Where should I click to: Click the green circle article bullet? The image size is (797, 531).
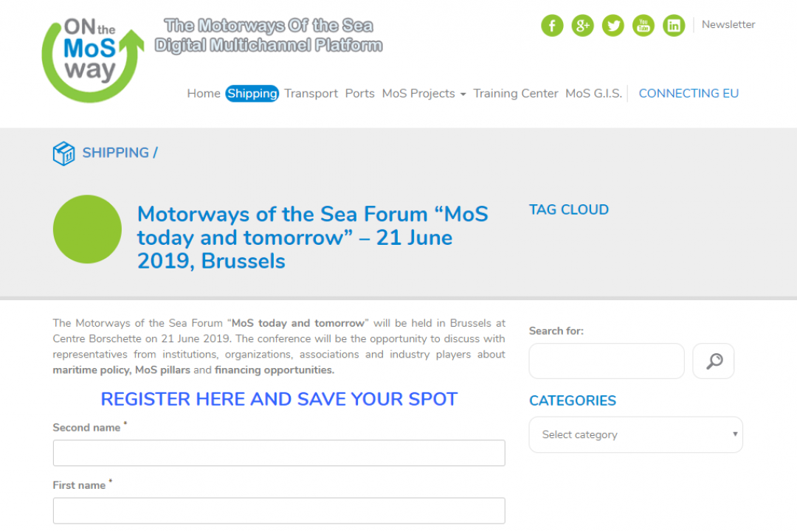(x=87, y=229)
